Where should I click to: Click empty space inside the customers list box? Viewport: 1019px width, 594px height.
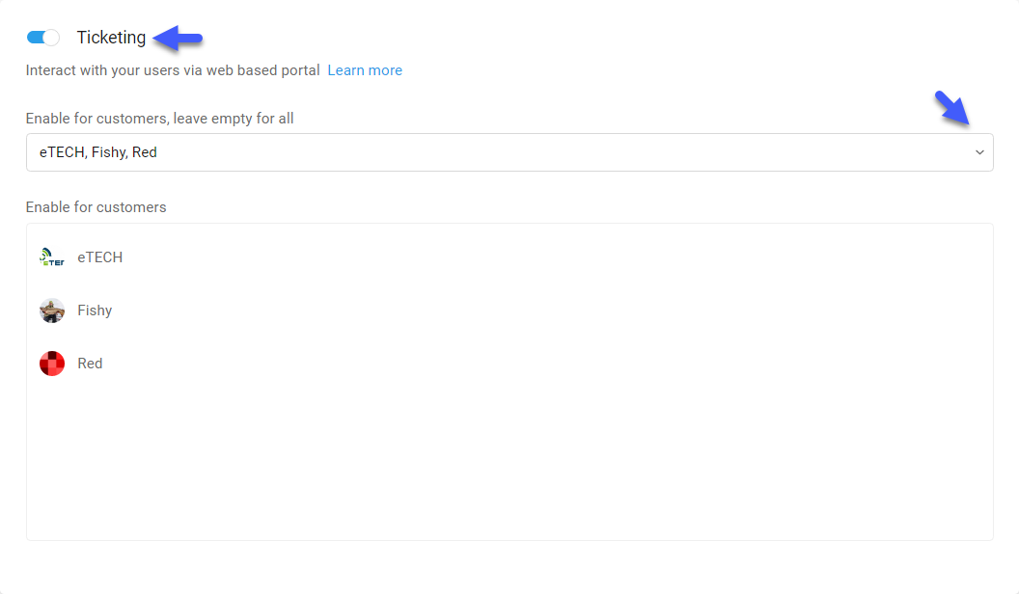509,461
